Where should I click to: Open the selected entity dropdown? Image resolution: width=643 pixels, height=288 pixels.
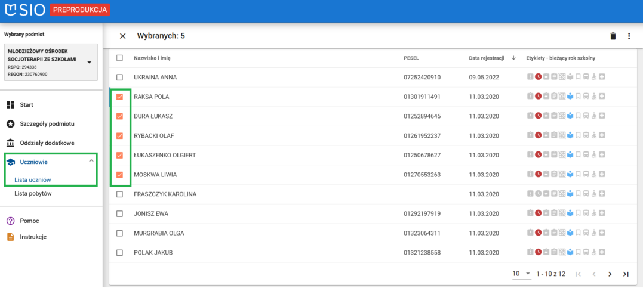pyautogui.click(x=89, y=62)
